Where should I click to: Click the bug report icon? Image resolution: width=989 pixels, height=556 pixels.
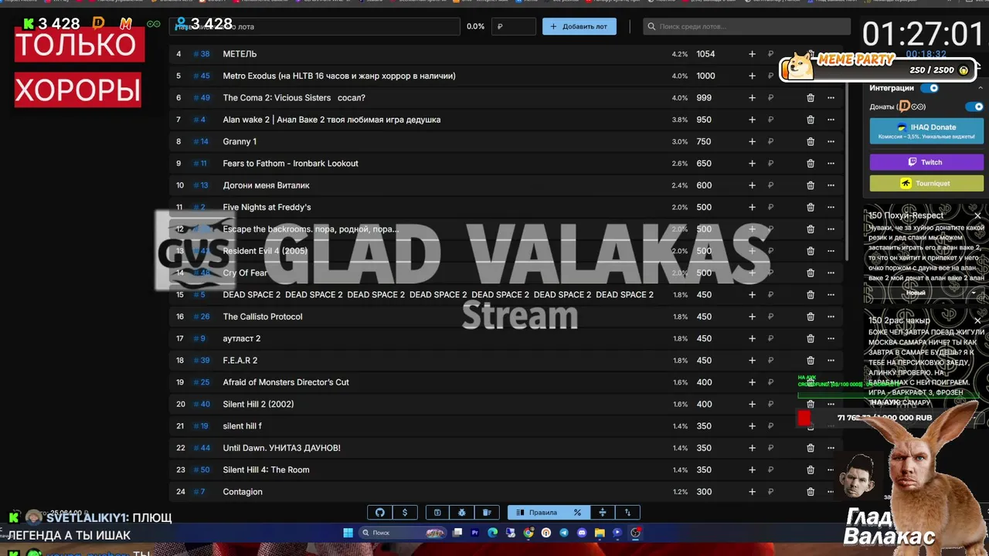point(462,513)
